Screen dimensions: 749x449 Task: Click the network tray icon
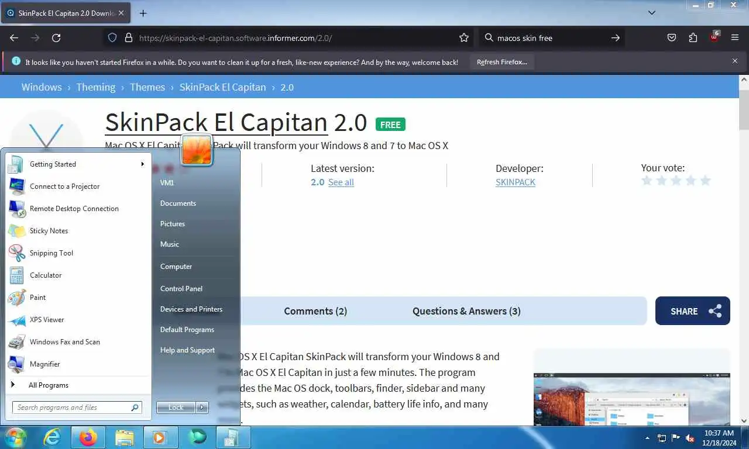point(662,438)
